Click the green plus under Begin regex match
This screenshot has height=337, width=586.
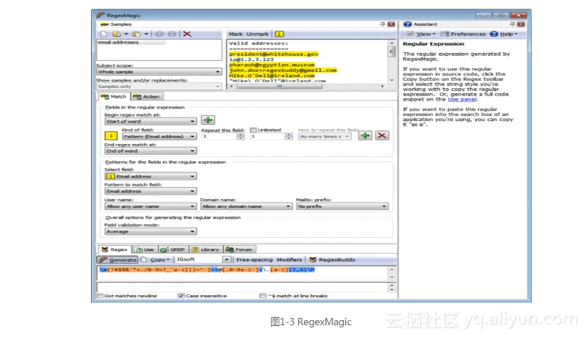(x=208, y=120)
